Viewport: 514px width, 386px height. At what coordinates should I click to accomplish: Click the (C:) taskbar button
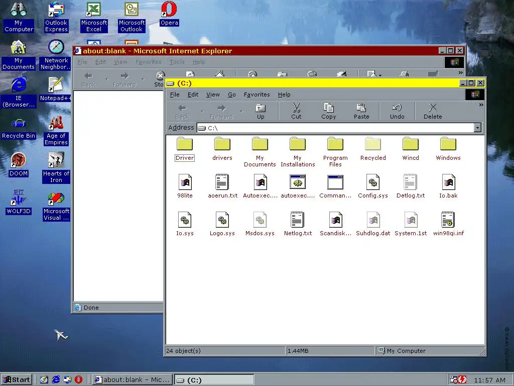tap(214, 380)
